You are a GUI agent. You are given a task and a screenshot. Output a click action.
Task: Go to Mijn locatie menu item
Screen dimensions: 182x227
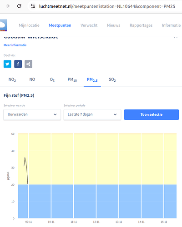point(29,25)
